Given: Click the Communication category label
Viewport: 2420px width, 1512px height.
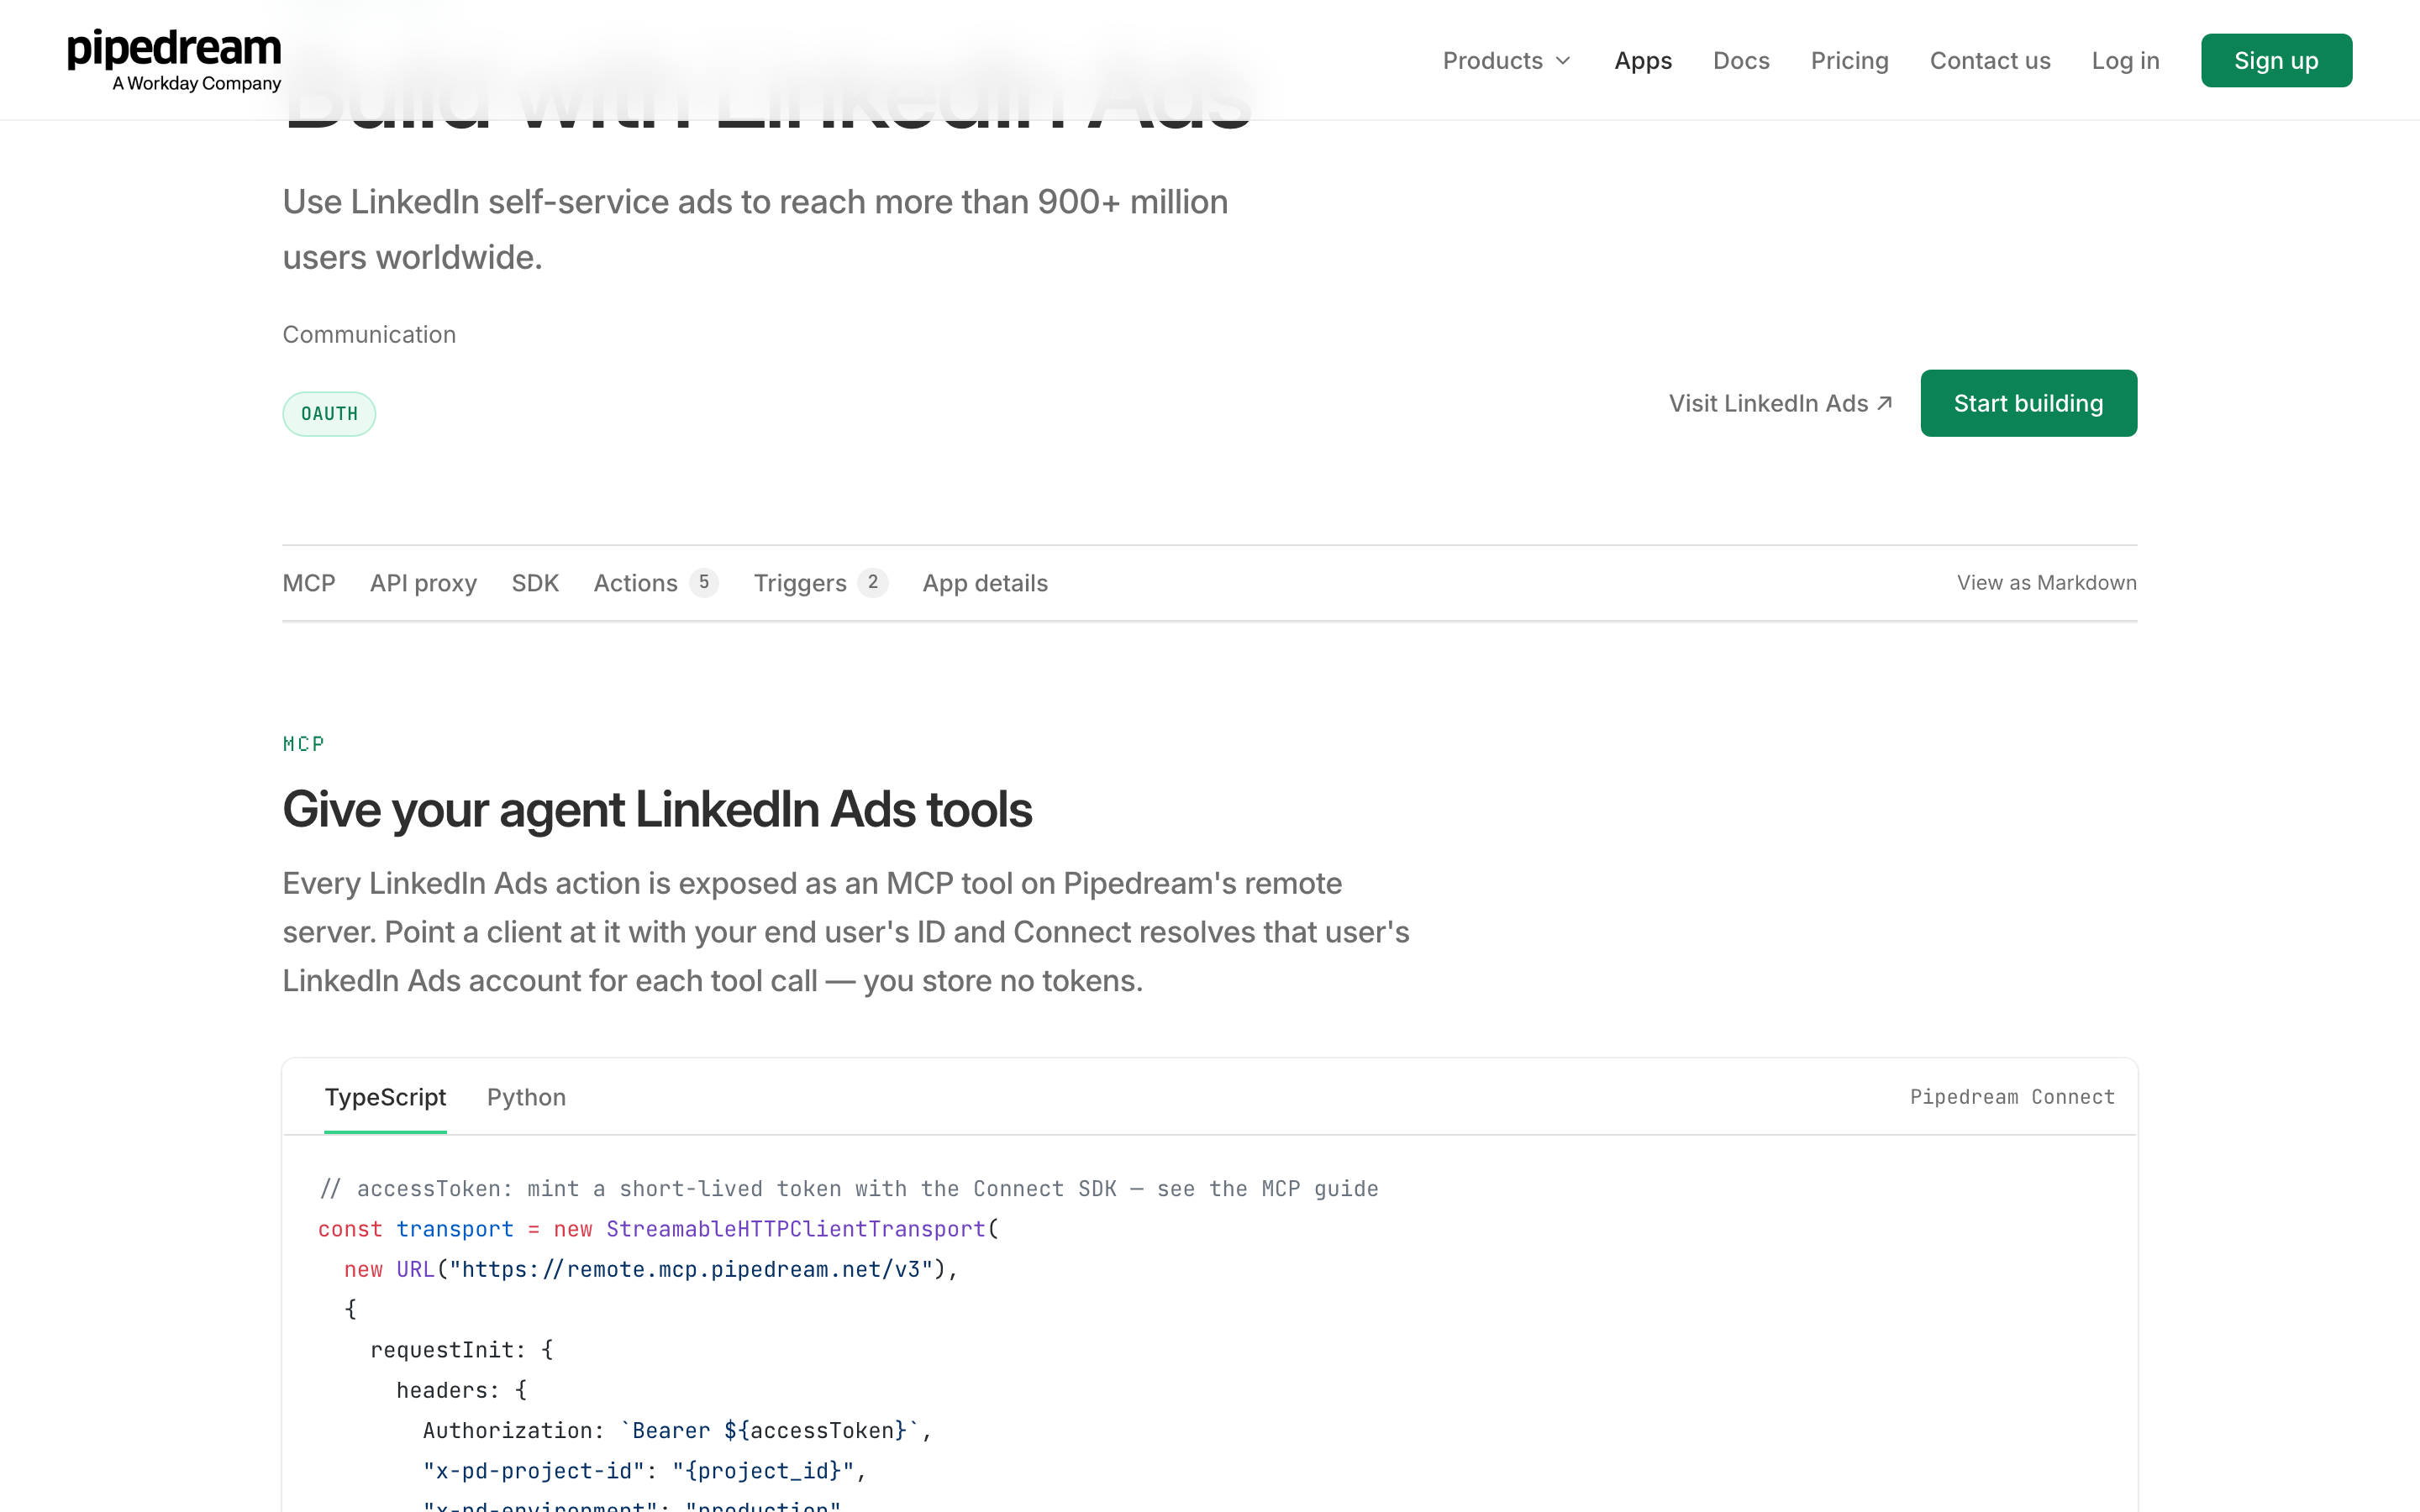Looking at the screenshot, I should [x=369, y=334].
